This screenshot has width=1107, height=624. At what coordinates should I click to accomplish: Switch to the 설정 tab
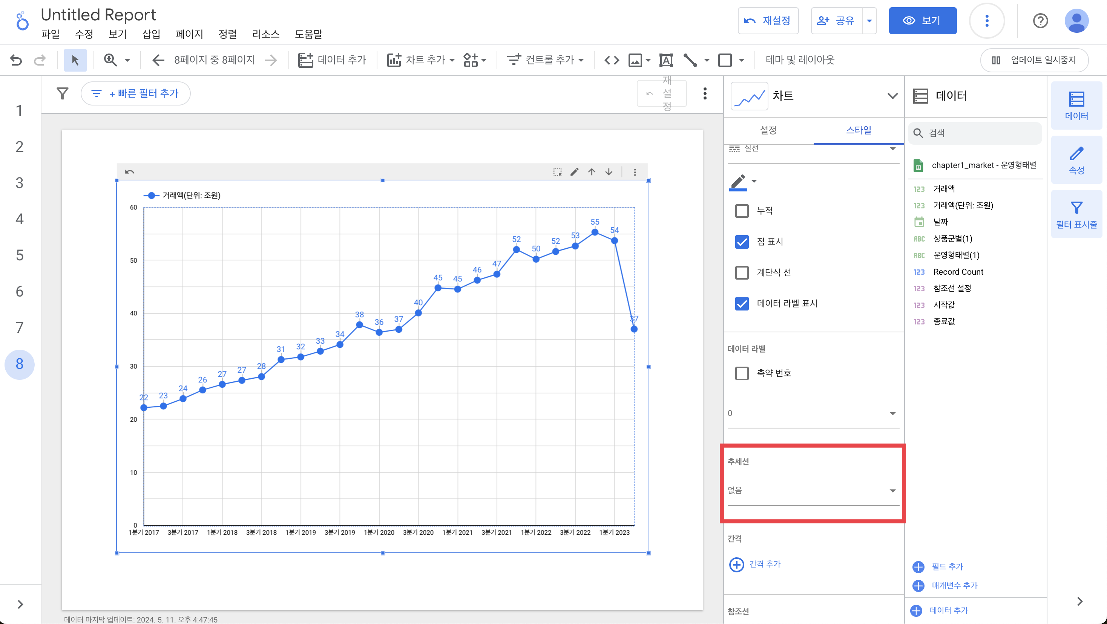pyautogui.click(x=768, y=130)
